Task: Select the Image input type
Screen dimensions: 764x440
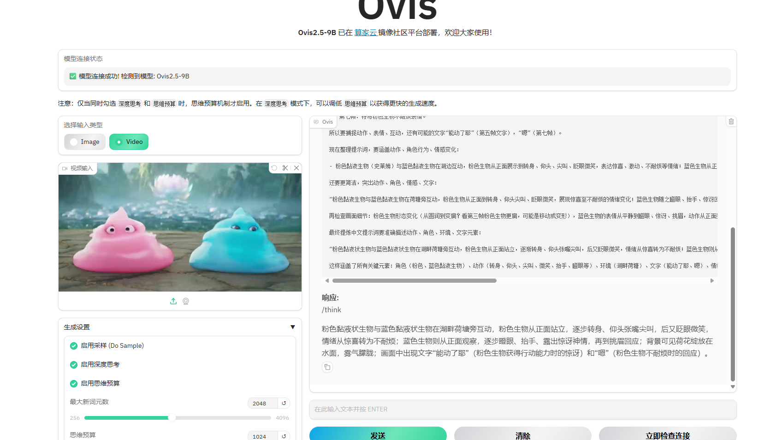Action: [85, 142]
